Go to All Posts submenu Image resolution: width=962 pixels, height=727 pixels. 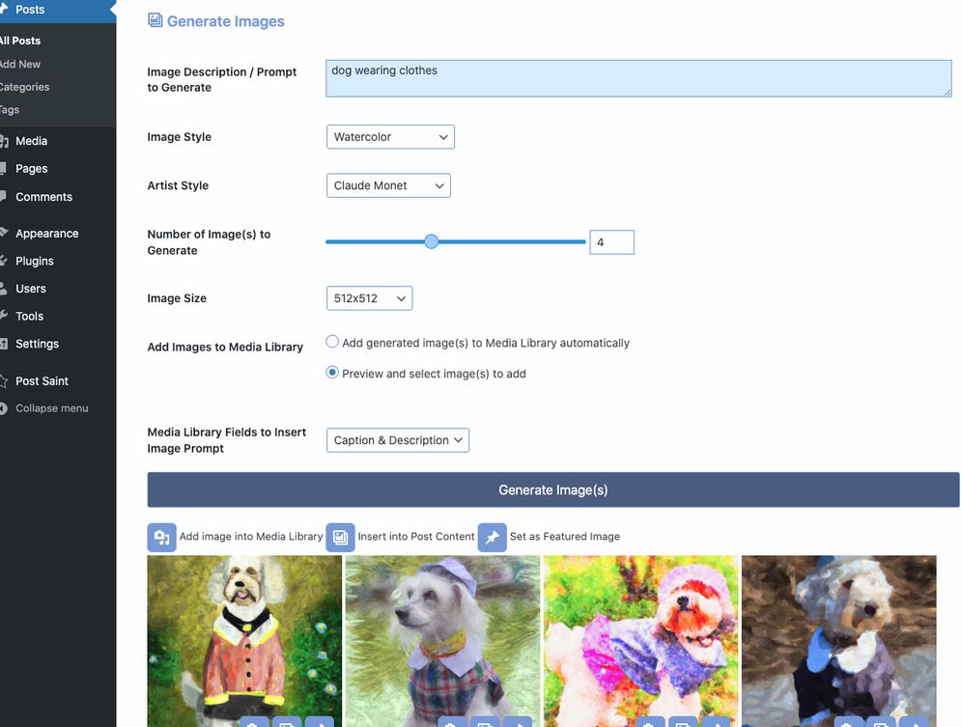tap(20, 41)
